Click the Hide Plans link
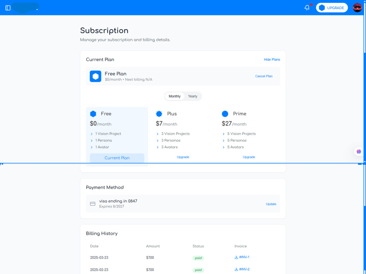Viewport: 366px width, 274px height. click(272, 60)
